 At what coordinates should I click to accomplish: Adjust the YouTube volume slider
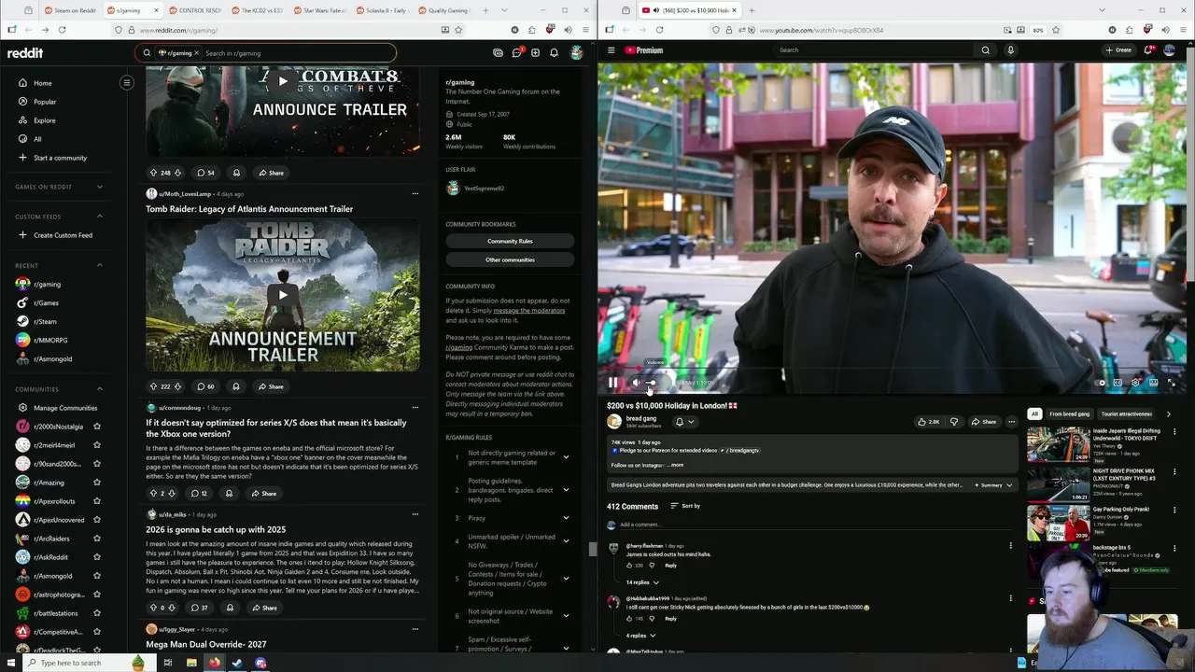pyautogui.click(x=651, y=383)
